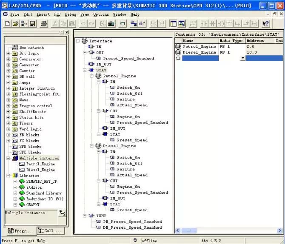Switch to the Program elements tab

[x=20, y=231]
